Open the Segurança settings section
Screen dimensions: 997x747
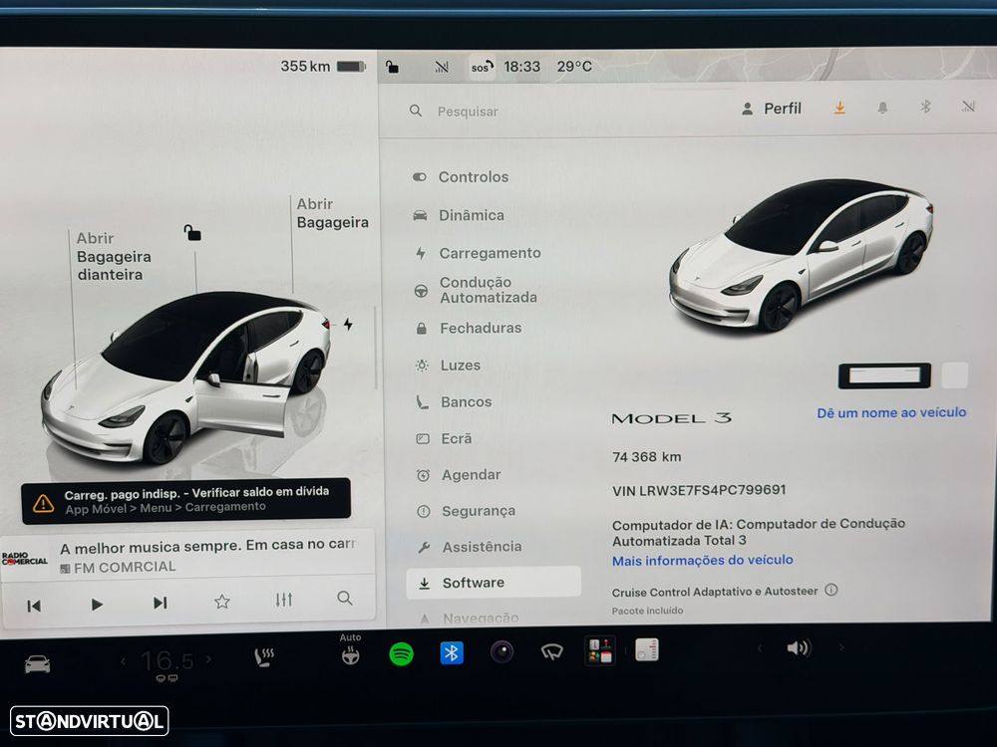466,511
